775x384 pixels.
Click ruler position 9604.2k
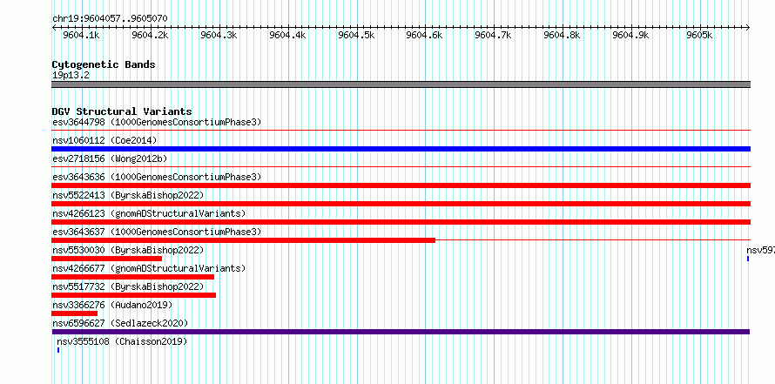150,35
